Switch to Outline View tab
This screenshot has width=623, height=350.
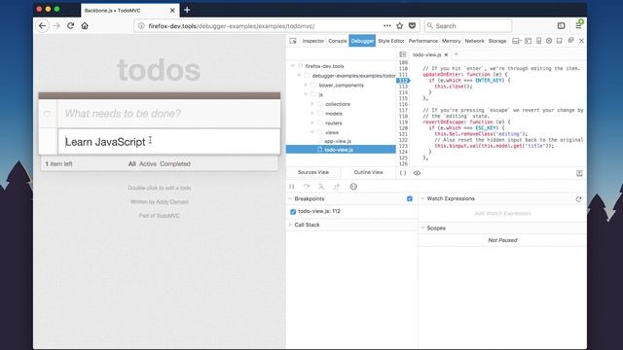click(x=368, y=172)
